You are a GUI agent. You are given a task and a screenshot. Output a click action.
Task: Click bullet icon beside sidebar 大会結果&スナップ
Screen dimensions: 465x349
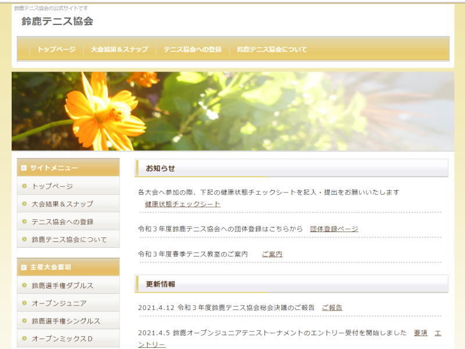point(24,204)
